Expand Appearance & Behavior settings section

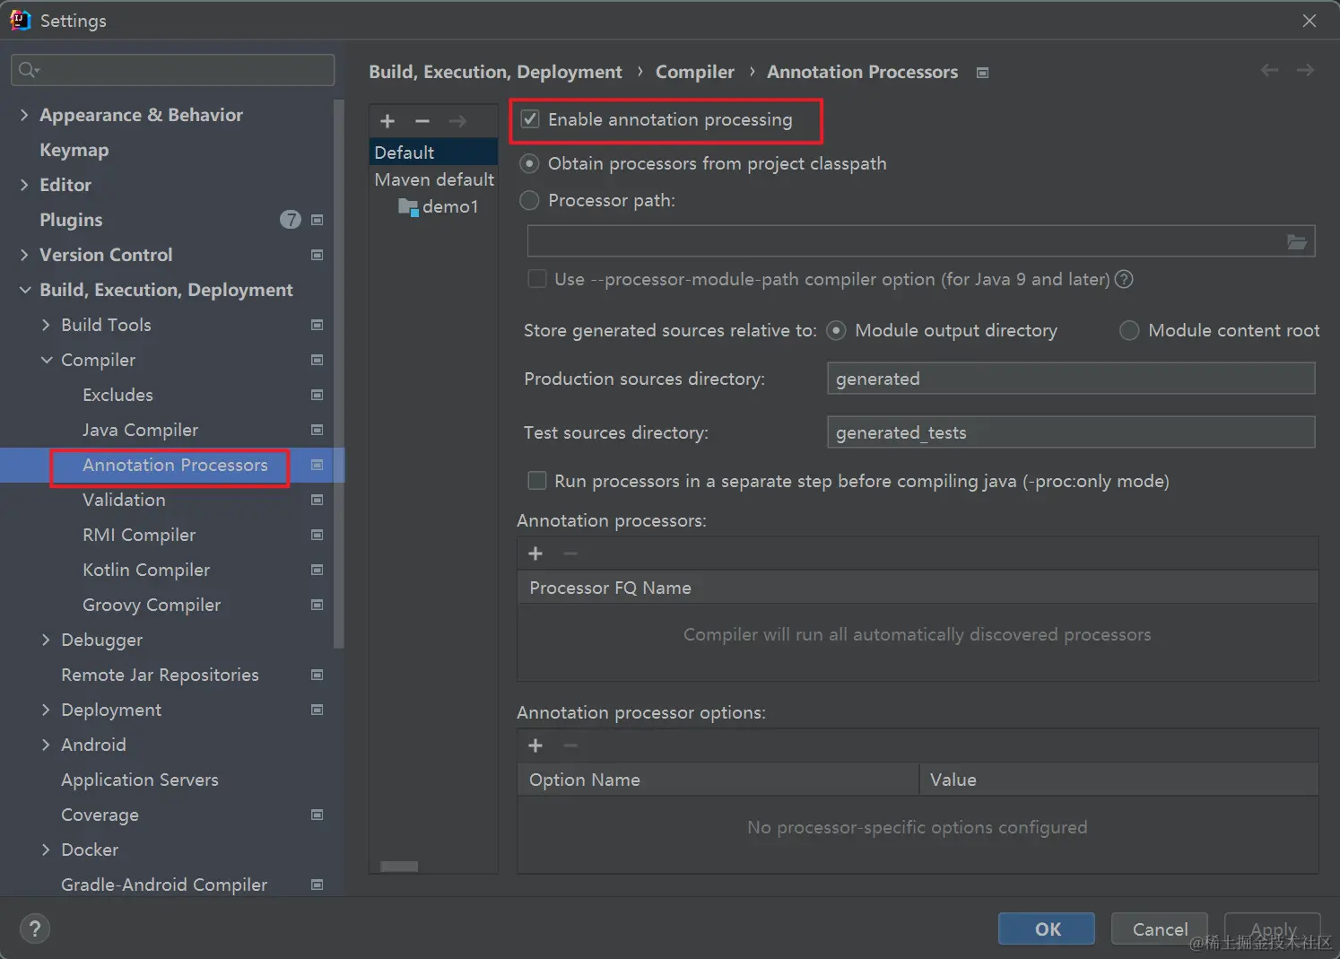[x=24, y=115]
